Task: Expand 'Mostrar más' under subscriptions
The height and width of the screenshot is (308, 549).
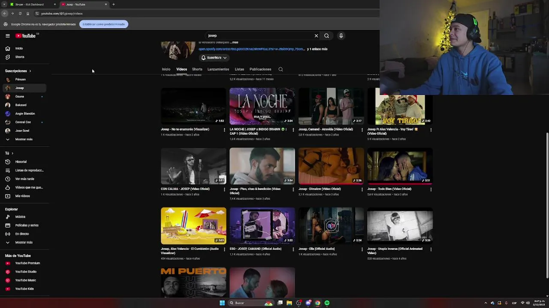Action: click(25, 139)
